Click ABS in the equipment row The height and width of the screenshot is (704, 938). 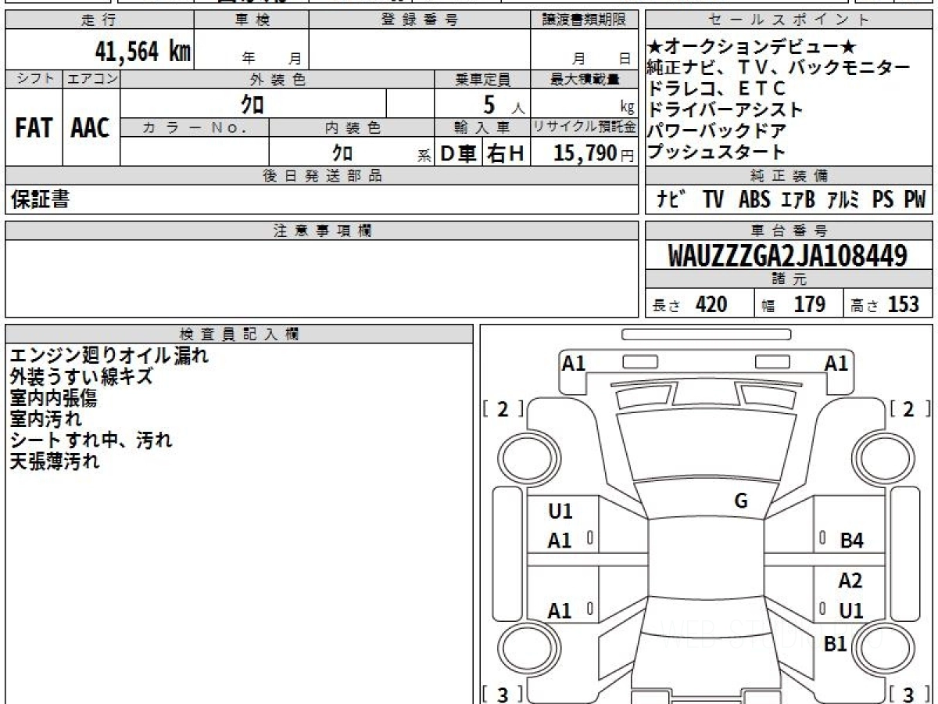point(754,200)
